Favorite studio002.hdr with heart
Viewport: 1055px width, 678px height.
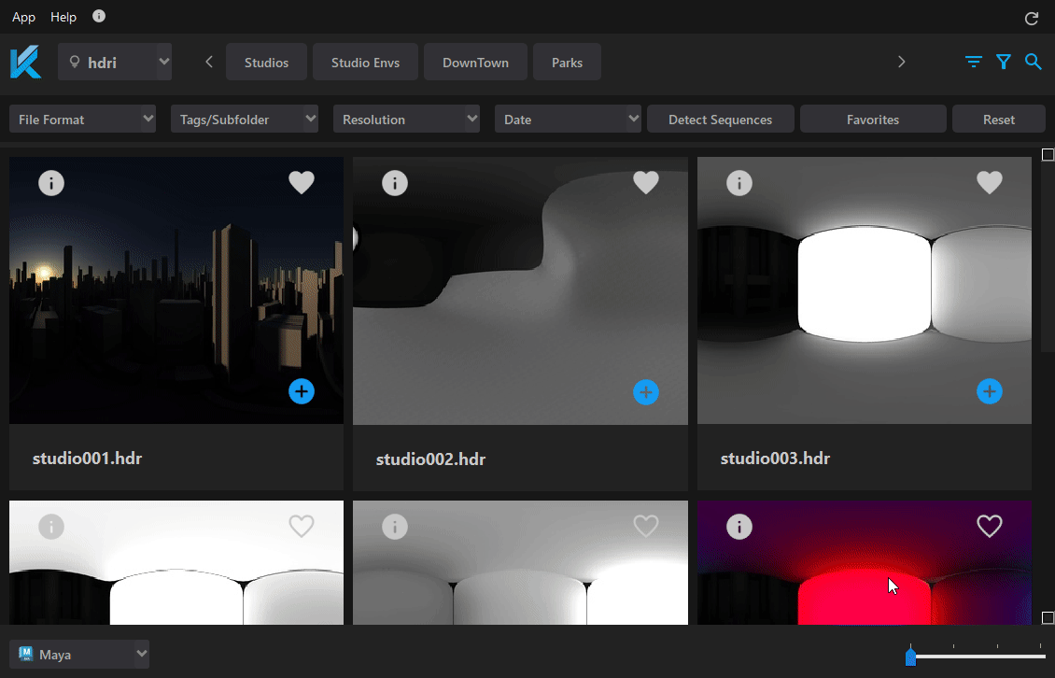pyautogui.click(x=646, y=182)
